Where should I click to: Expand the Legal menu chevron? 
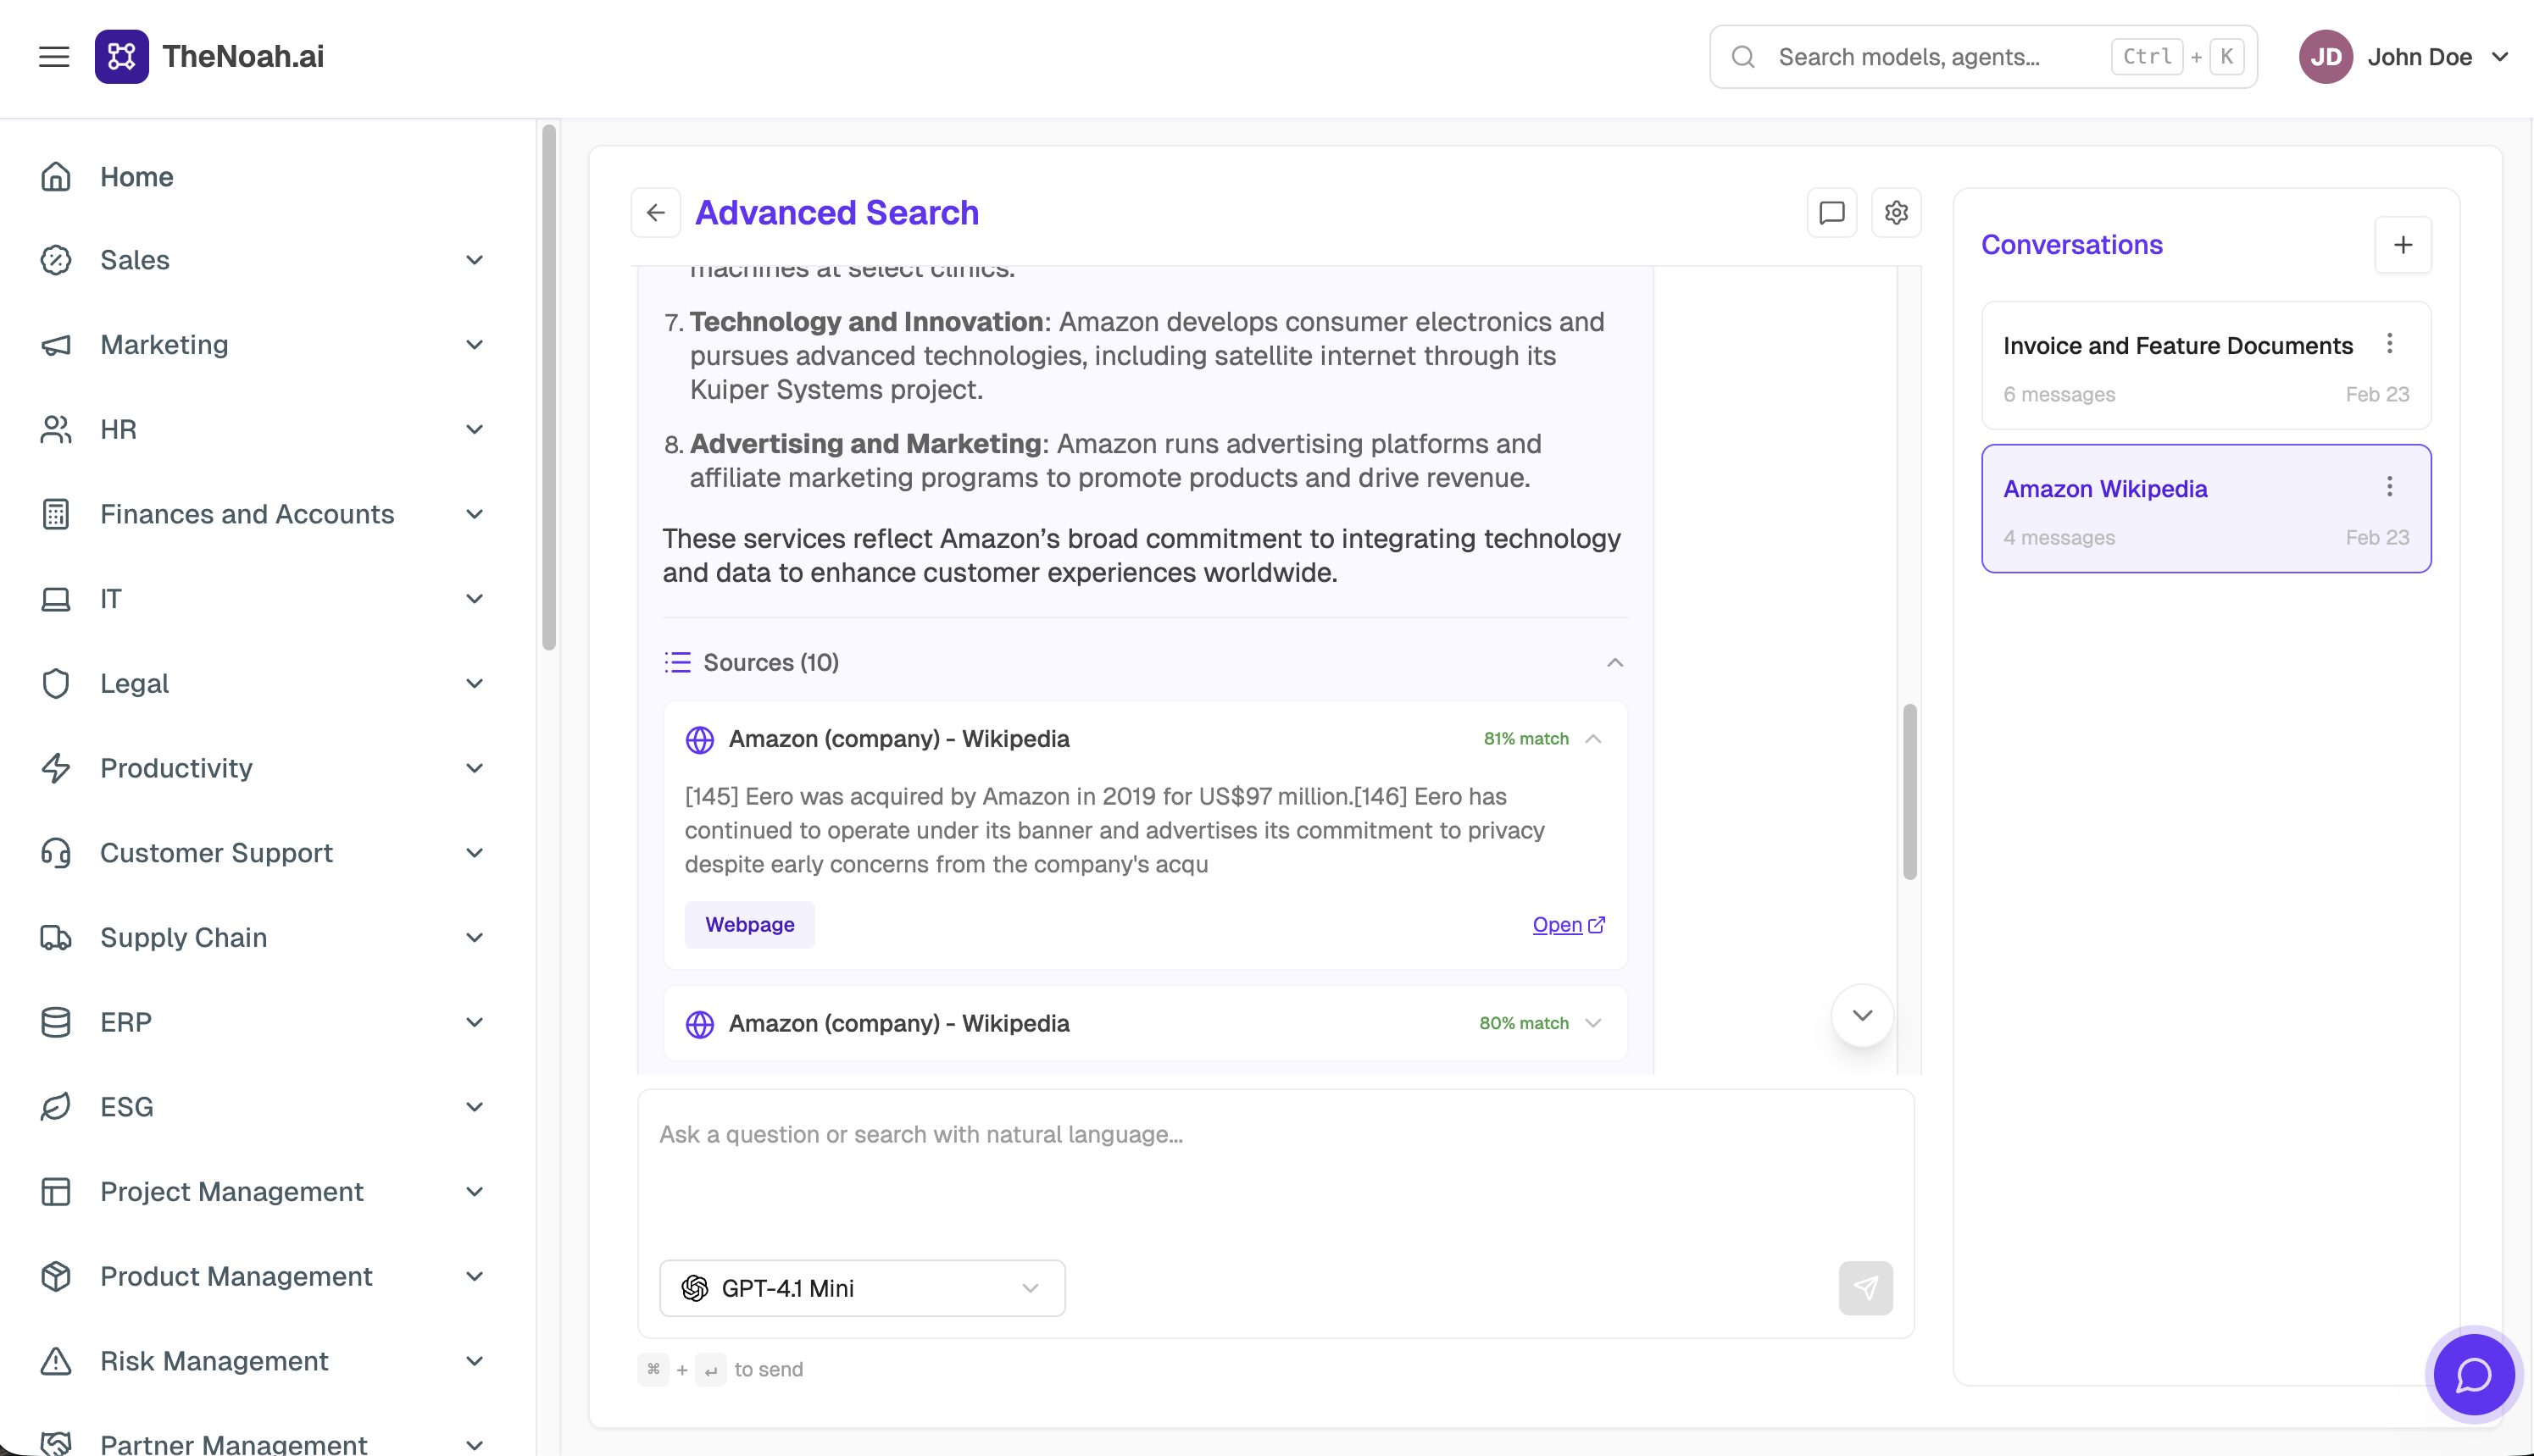(x=475, y=684)
